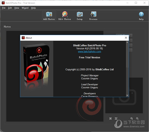Open the File menu
Viewport: 149px width, 132px height.
(x=4, y=8)
